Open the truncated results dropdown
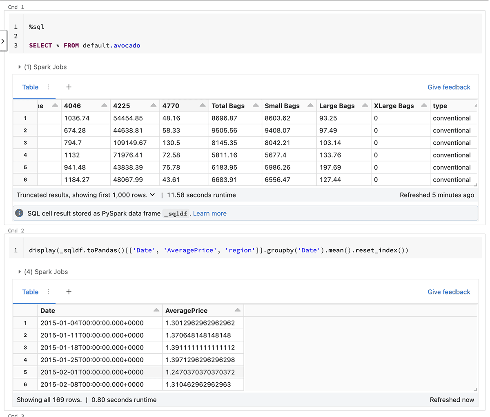Screen dimensions: 490x417 click(152, 195)
